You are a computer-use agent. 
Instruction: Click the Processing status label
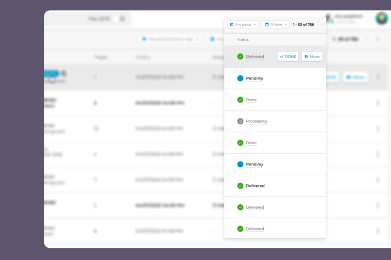pyautogui.click(x=256, y=121)
